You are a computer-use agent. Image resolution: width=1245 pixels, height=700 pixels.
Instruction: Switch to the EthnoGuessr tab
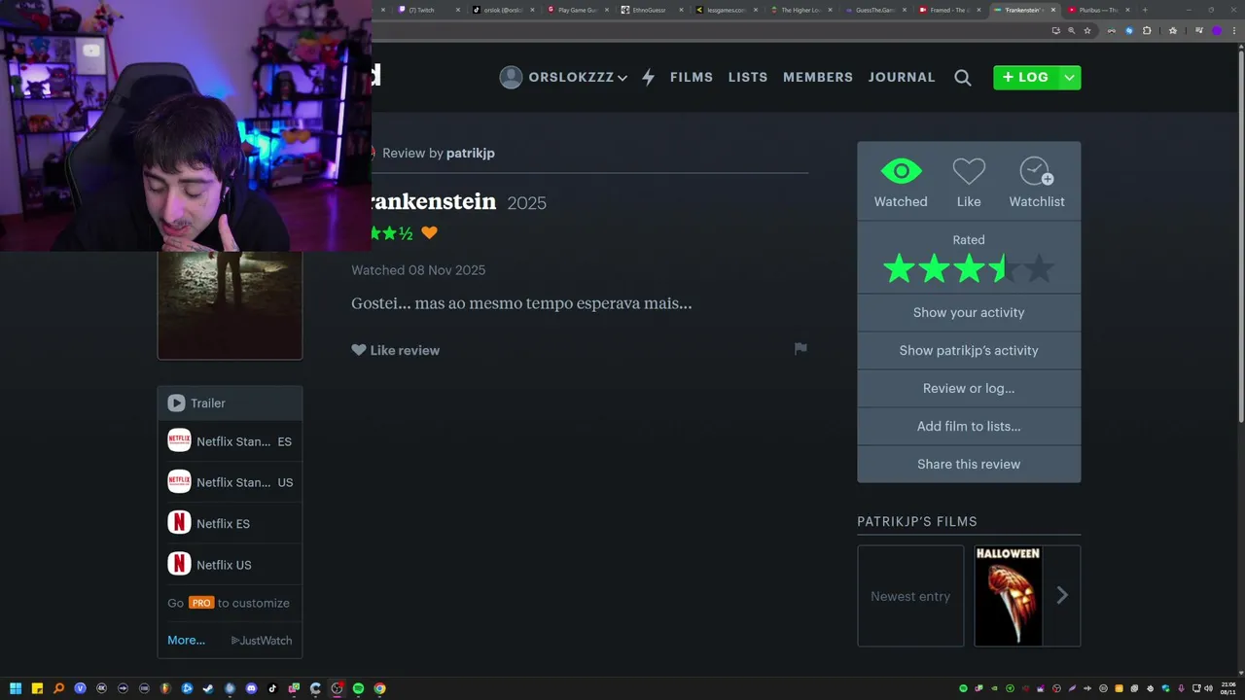(652, 10)
